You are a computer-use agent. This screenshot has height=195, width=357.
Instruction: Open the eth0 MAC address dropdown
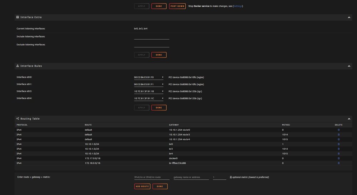point(149,77)
